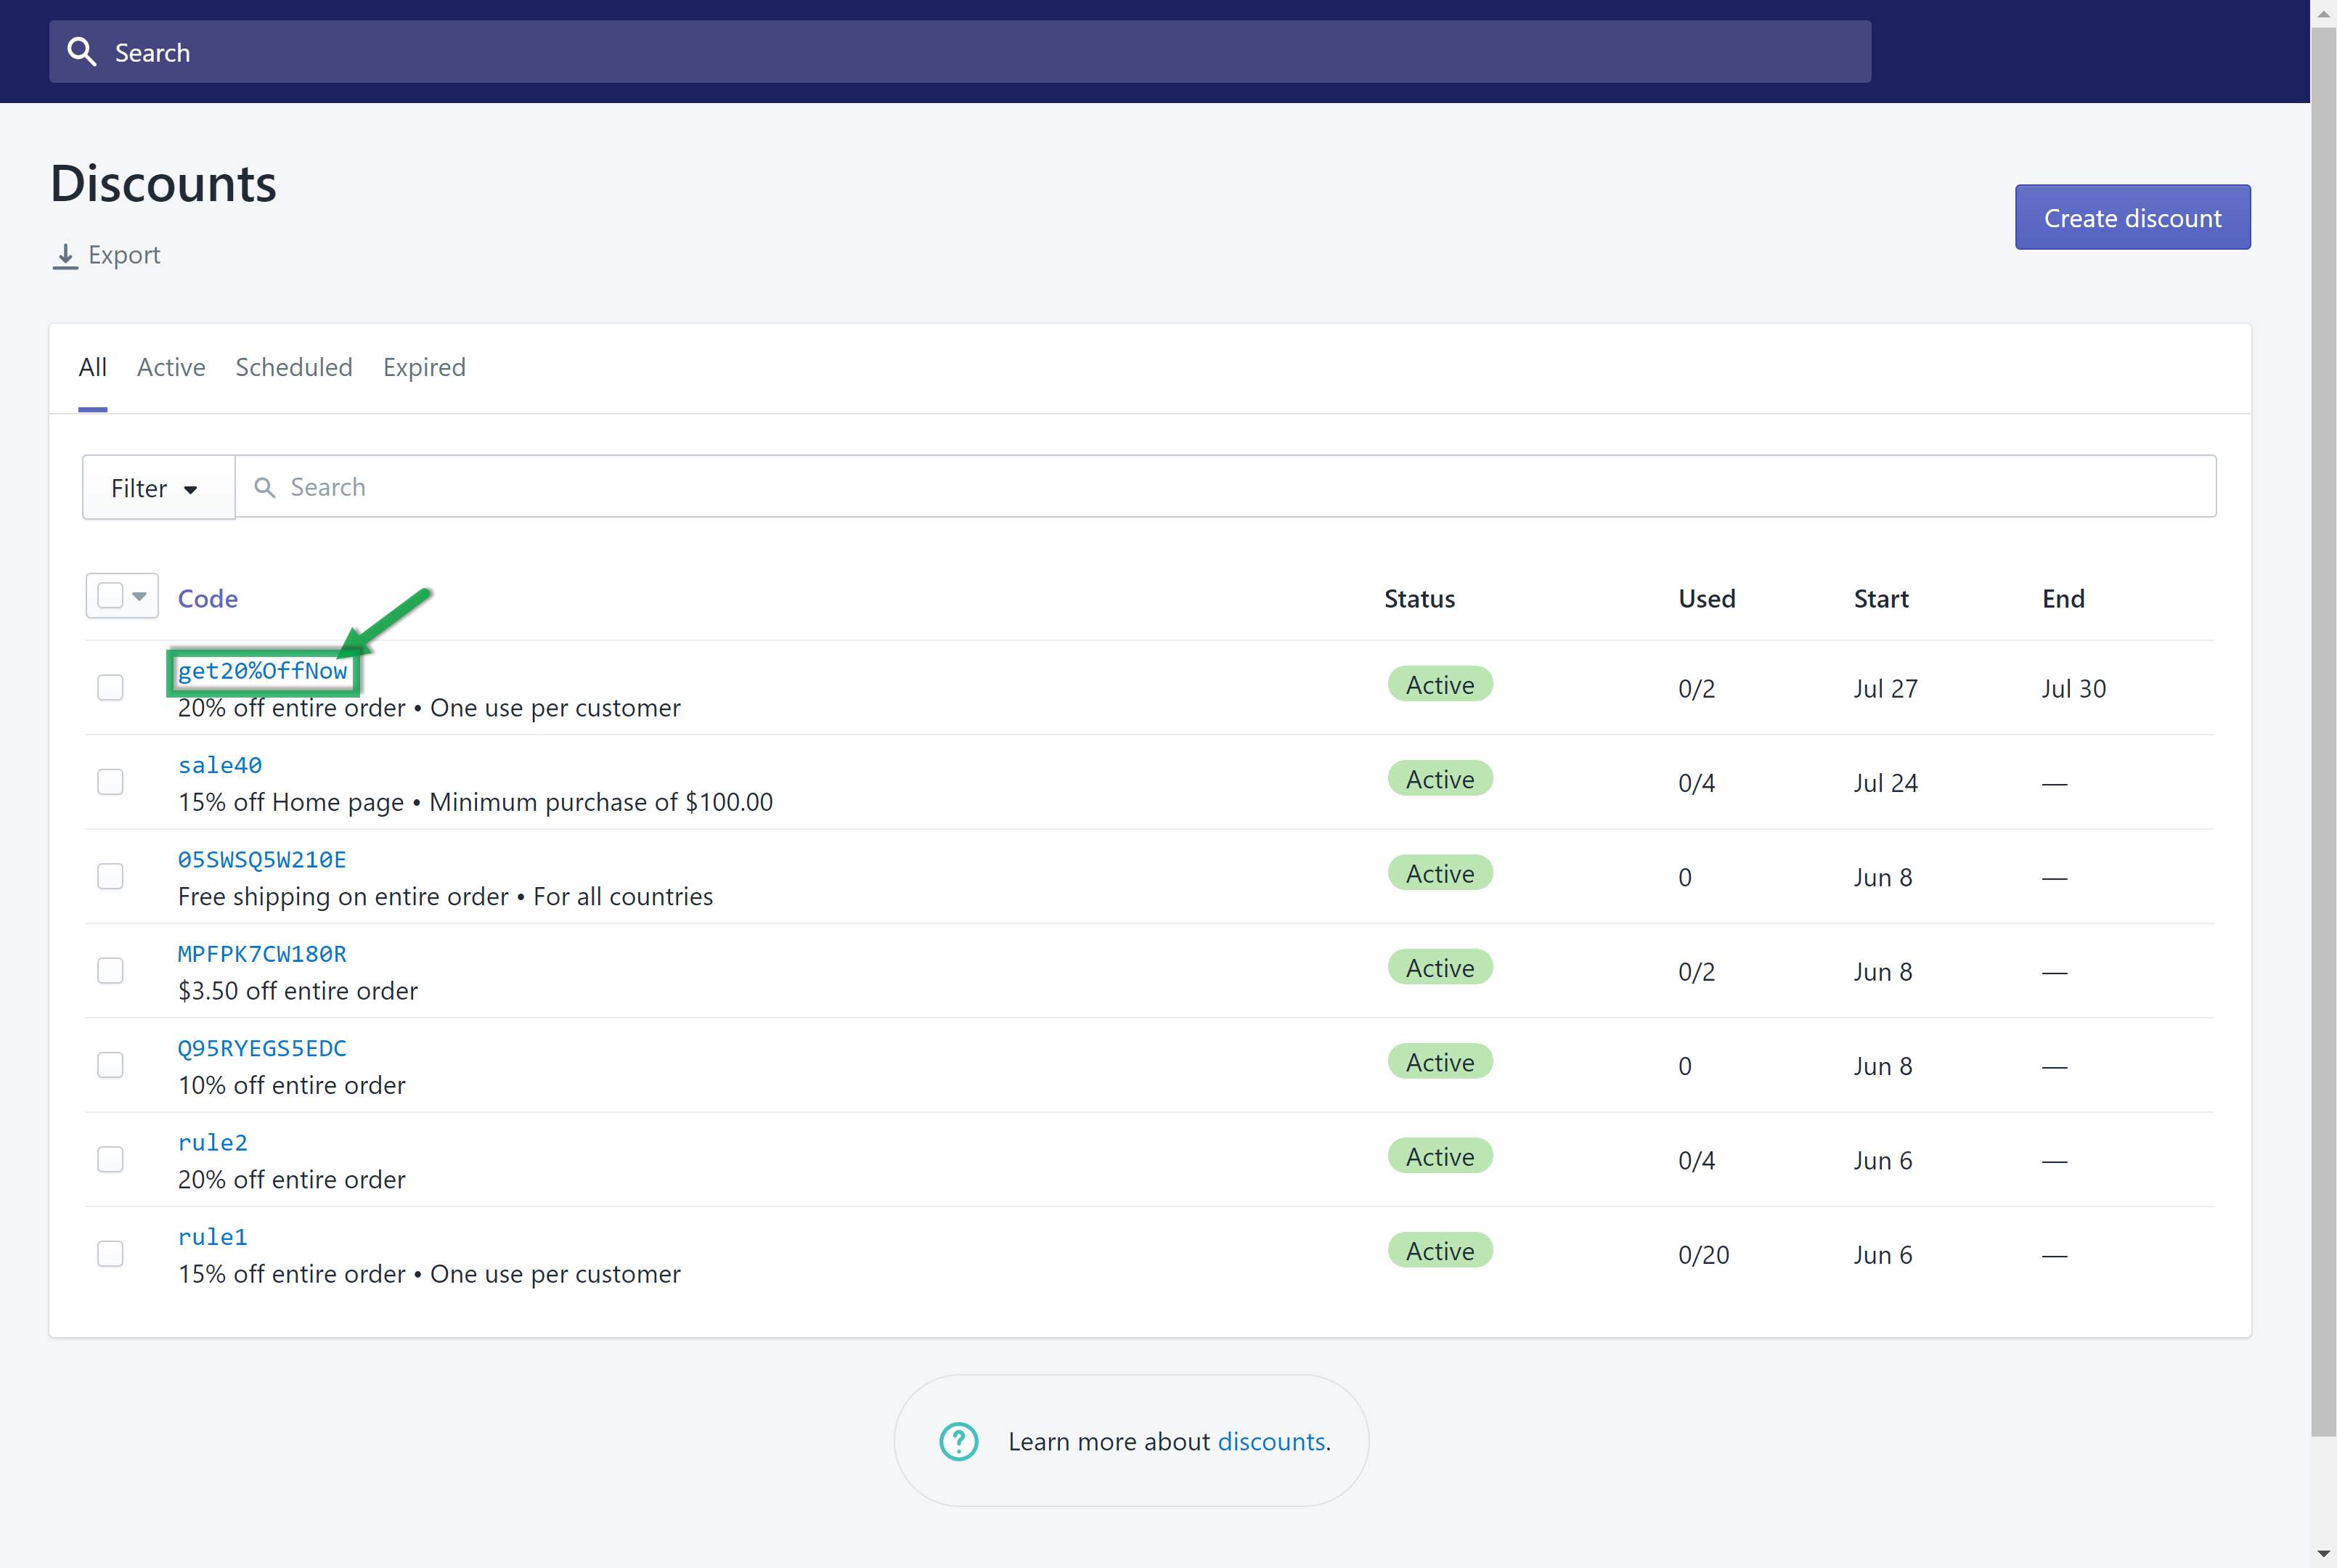
Task: Click the Create discount button
Action: click(x=2132, y=218)
